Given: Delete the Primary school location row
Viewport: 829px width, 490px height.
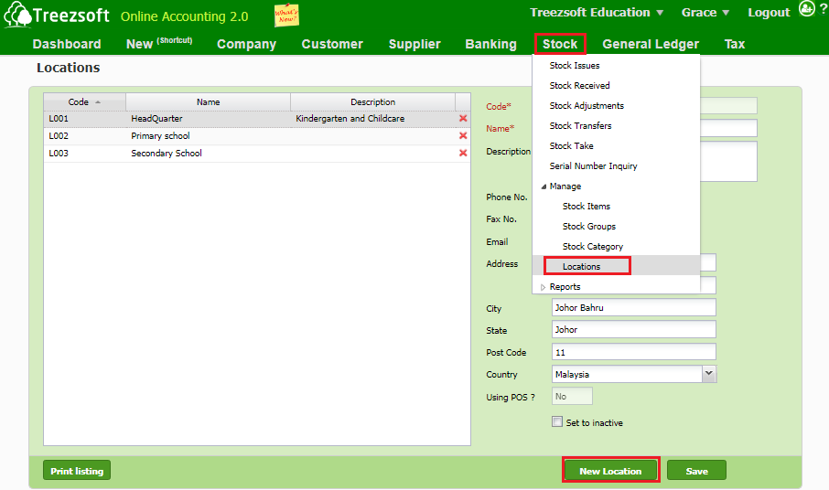Looking at the screenshot, I should (463, 136).
